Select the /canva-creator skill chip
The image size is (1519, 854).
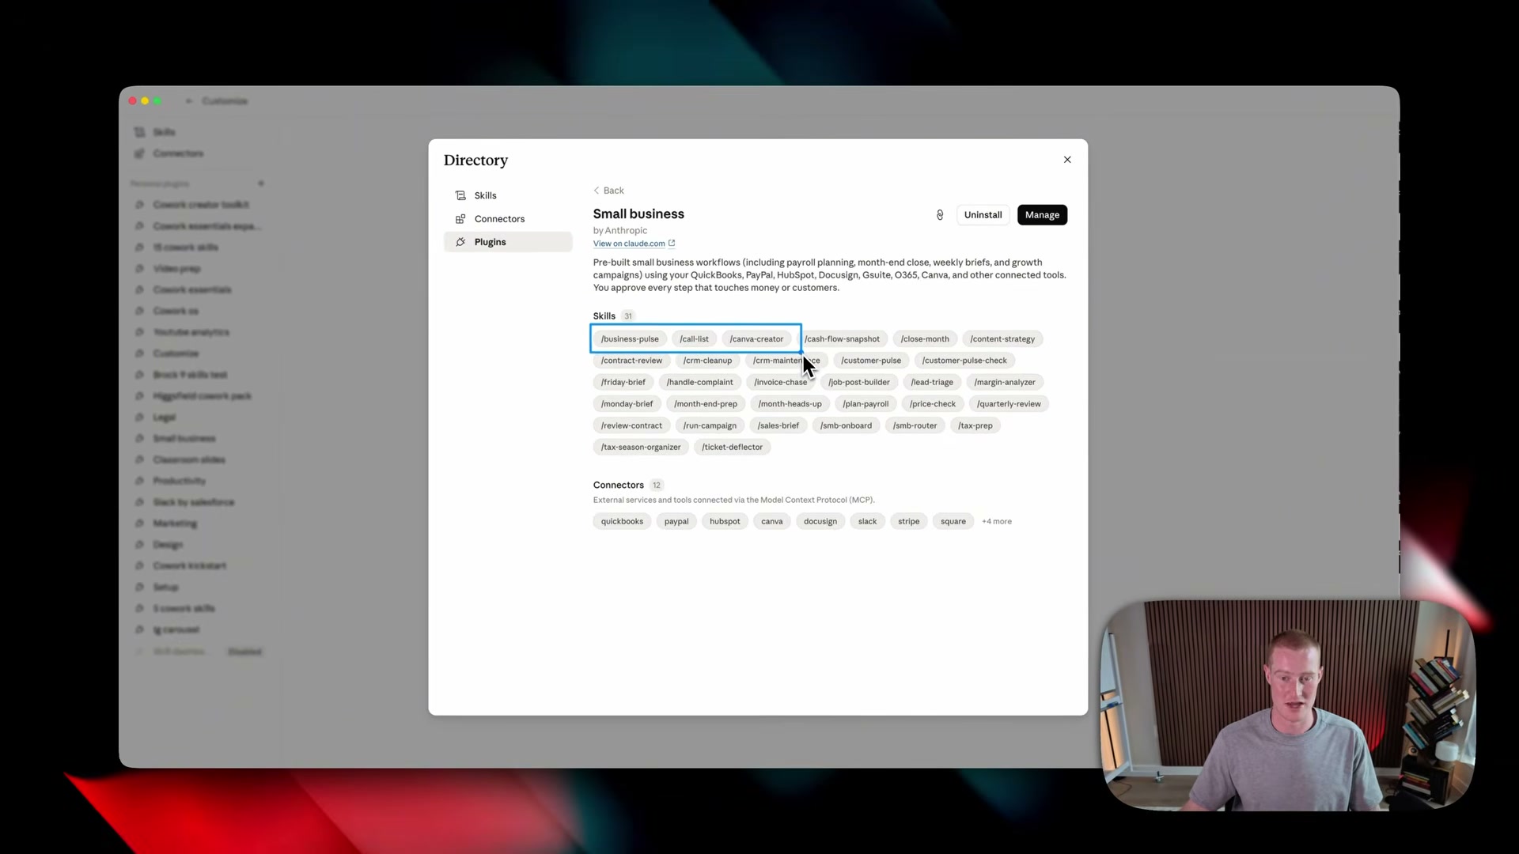[756, 339]
